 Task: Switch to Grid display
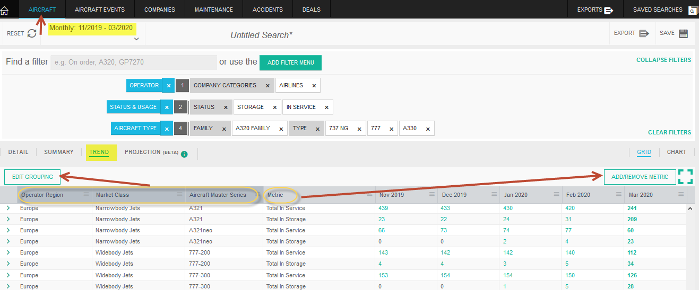tap(644, 152)
